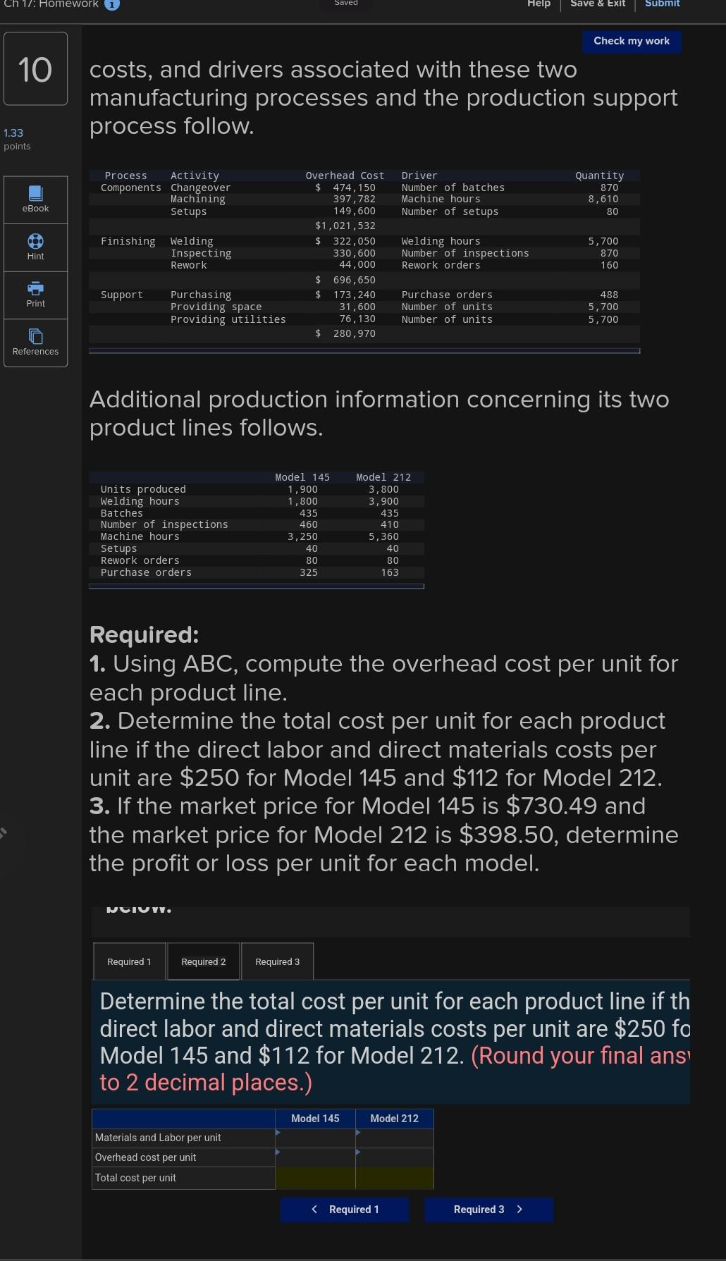Click the 'Materials and Labor per unit' row label

point(158,1138)
